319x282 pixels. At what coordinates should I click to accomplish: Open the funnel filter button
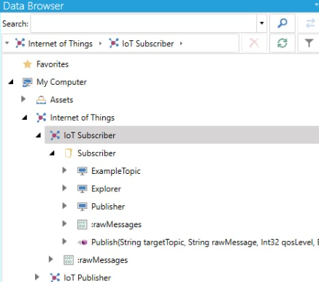[309, 43]
